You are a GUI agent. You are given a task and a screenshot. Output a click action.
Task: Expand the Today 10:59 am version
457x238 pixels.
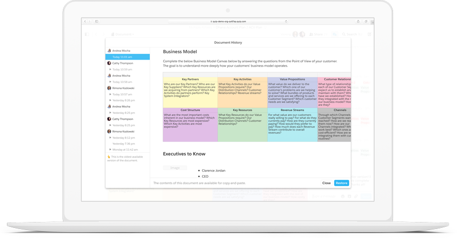coord(110,69)
